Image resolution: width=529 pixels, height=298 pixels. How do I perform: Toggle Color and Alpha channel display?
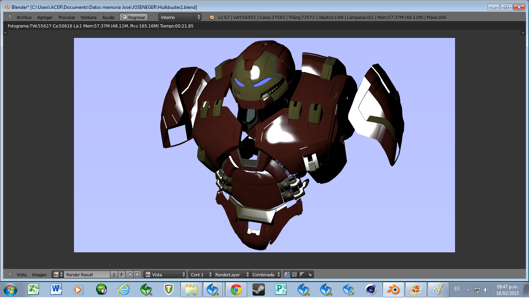pos(287,274)
